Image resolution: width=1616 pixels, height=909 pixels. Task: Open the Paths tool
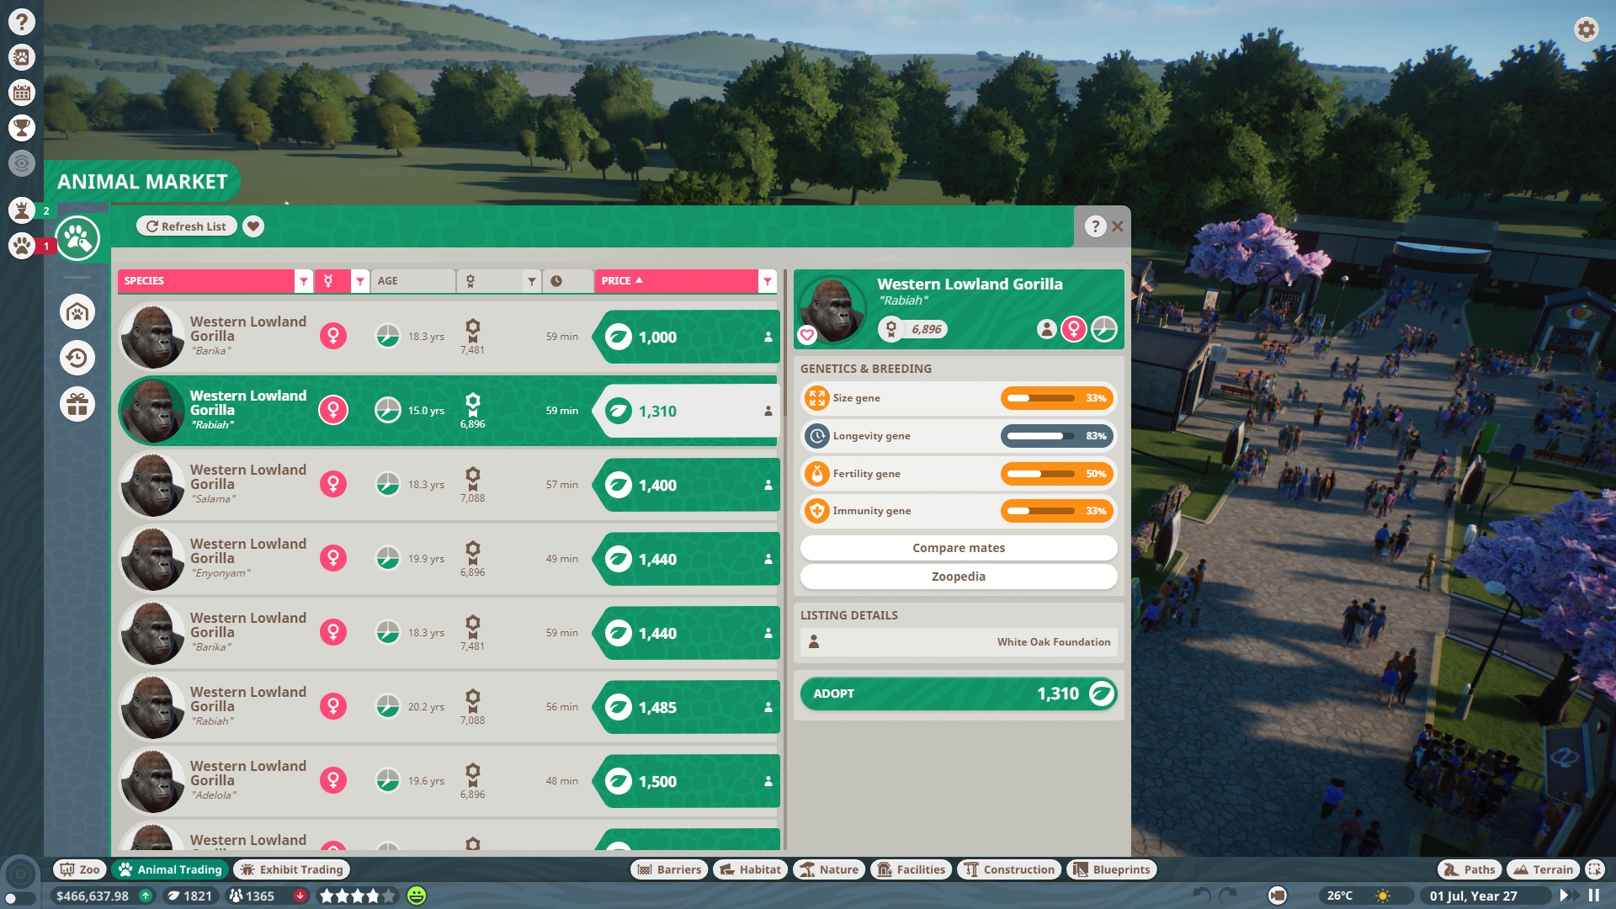[x=1470, y=869]
